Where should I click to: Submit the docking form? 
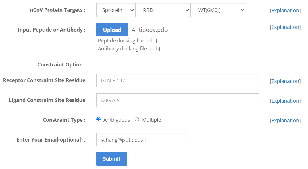(111, 159)
